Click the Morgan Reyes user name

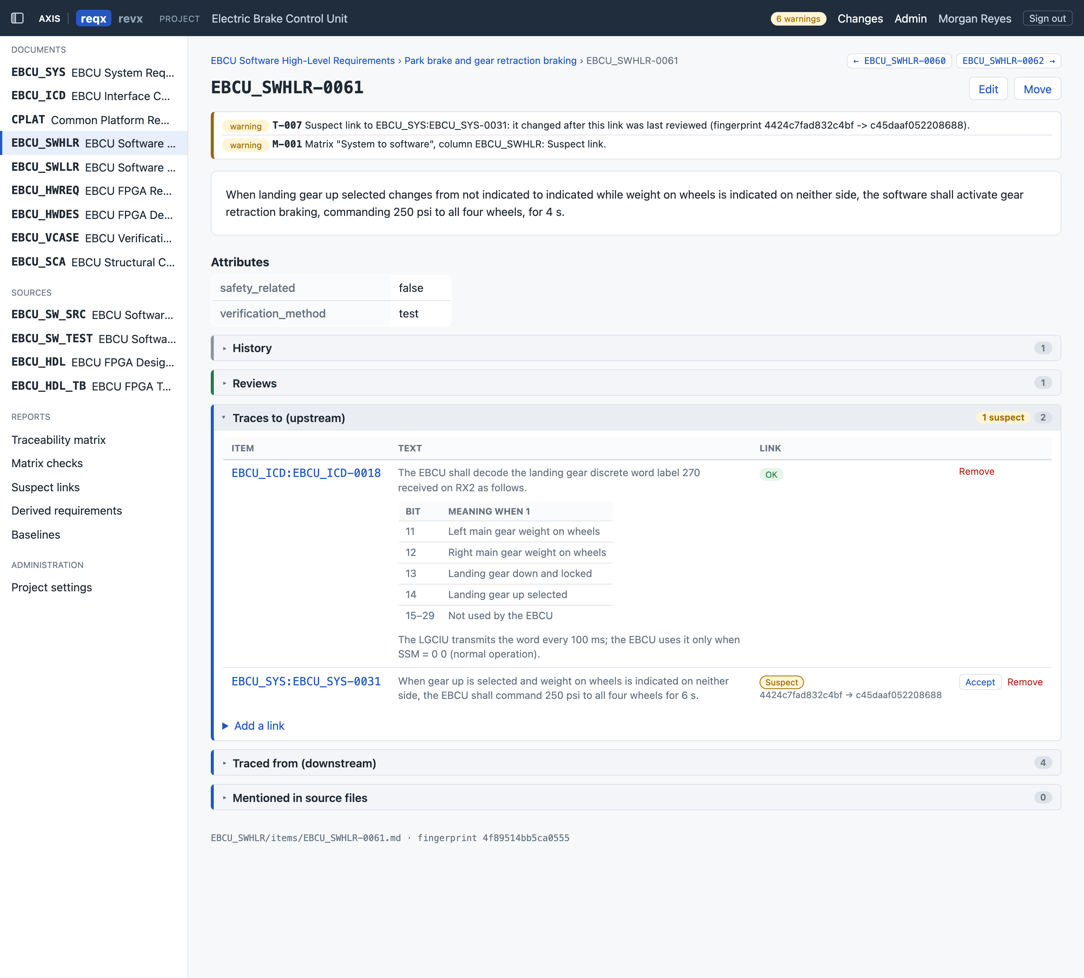coord(974,18)
